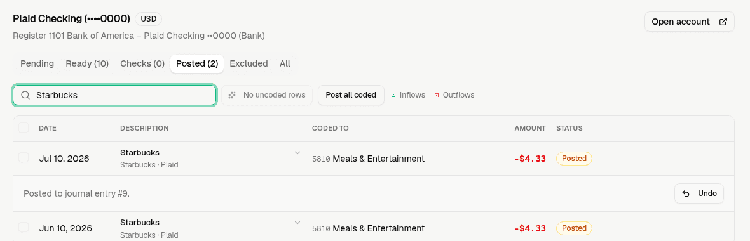
Task: Click the red Outflows arrow icon
Action: (436, 95)
